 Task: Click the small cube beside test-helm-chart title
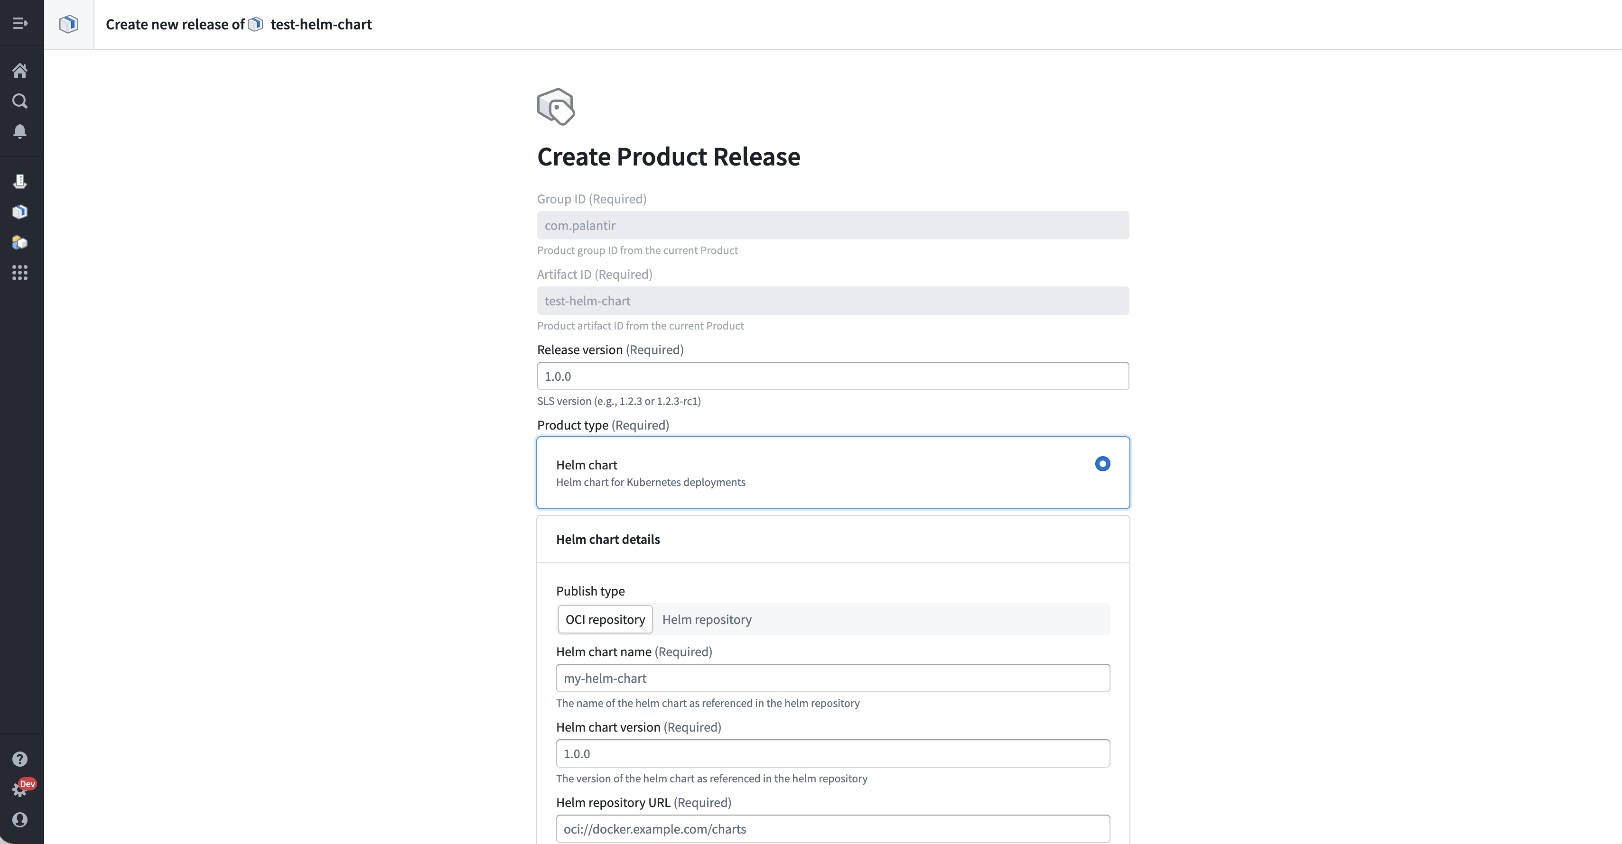(255, 24)
